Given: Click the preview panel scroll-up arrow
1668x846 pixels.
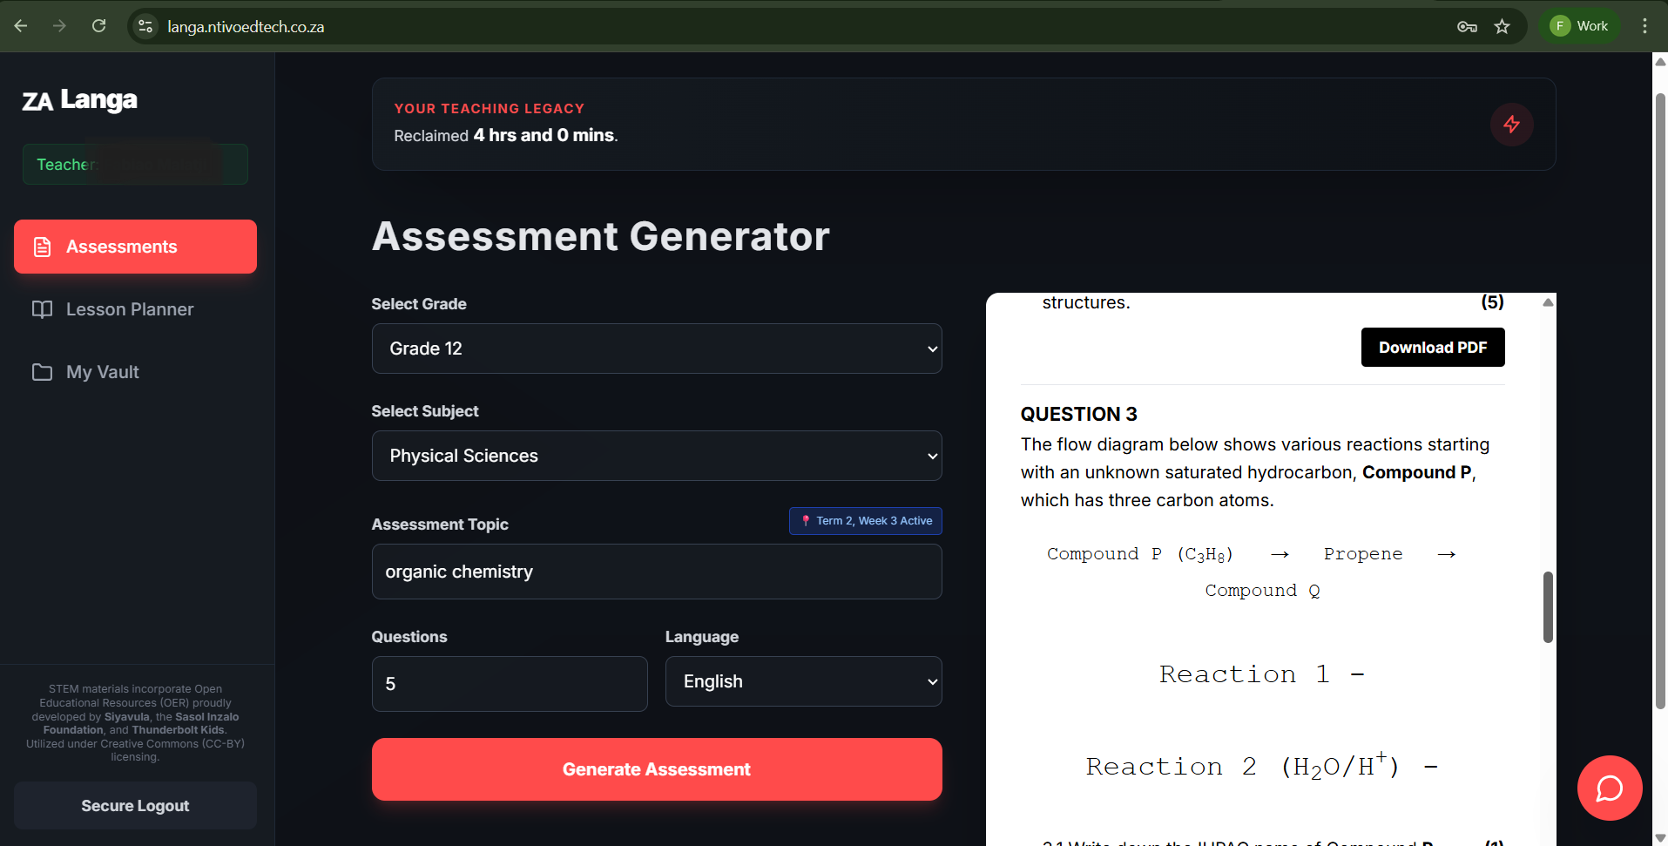Looking at the screenshot, I should [1548, 302].
